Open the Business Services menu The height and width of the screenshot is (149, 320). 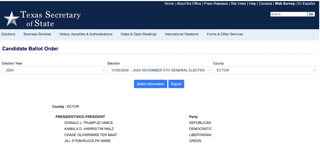click(x=37, y=34)
